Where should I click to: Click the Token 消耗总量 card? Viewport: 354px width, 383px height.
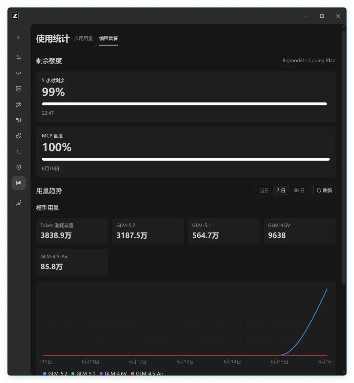pos(72,231)
